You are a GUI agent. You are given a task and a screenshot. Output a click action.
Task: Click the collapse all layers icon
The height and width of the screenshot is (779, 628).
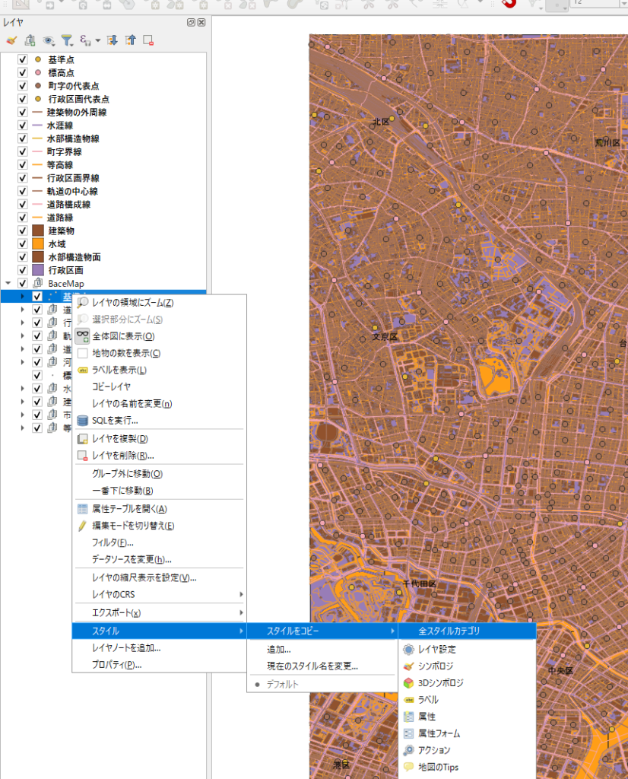coord(130,40)
